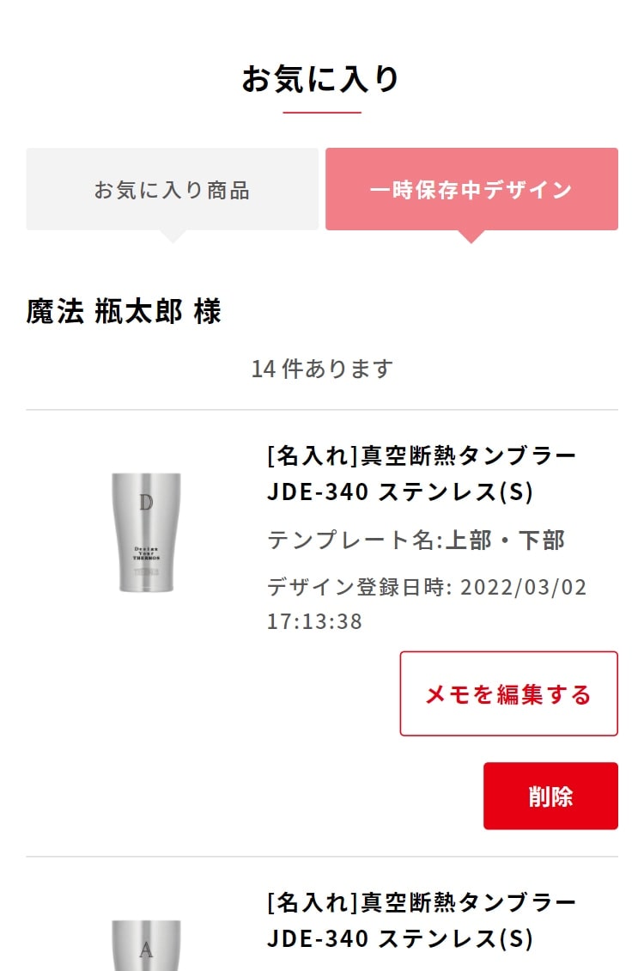The height and width of the screenshot is (971, 644).
Task: Click the テンプレート名:上部・下部 text
Action: [x=416, y=540]
